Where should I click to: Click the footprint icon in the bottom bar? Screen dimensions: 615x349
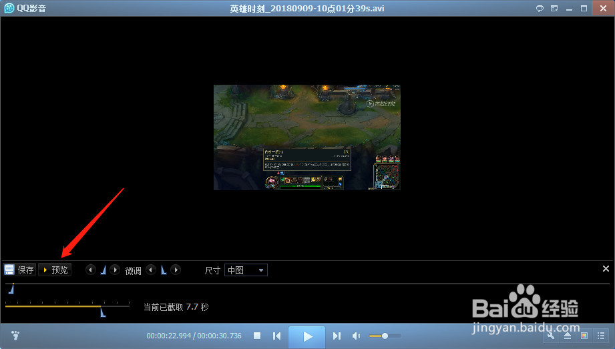pyautogui.click(x=15, y=336)
